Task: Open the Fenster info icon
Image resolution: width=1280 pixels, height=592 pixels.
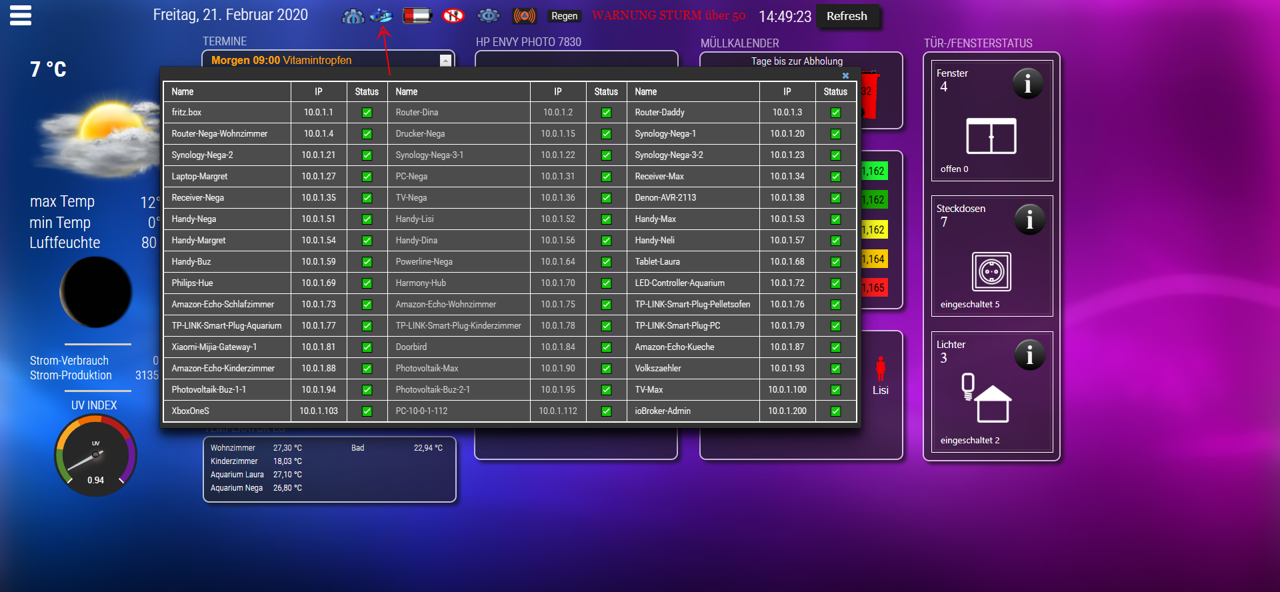Action: pos(1027,84)
